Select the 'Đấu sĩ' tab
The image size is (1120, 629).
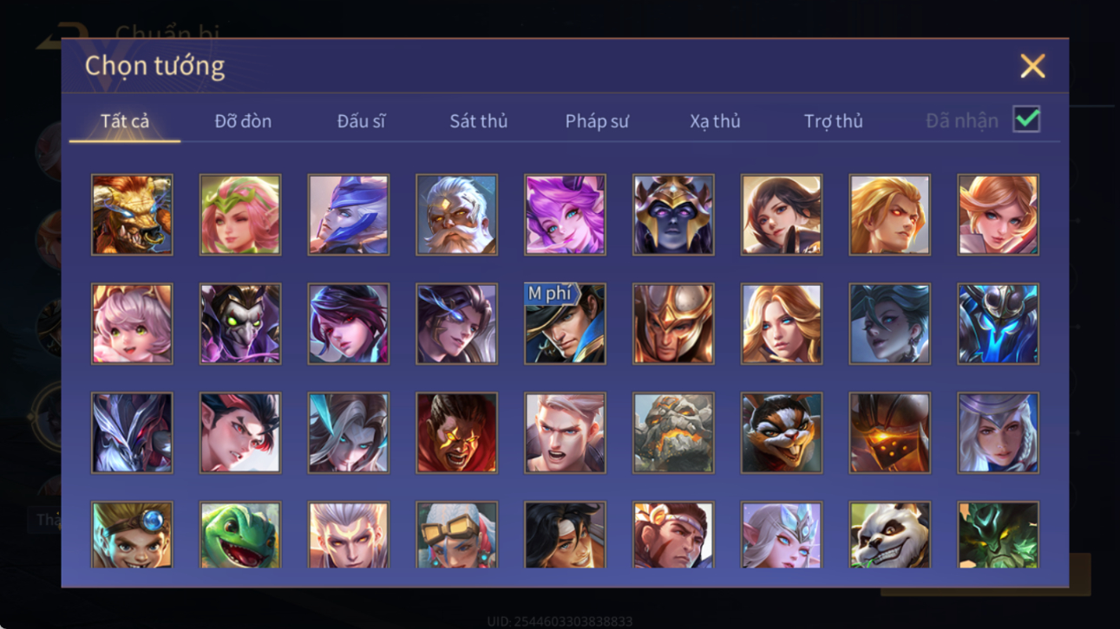[x=361, y=121]
